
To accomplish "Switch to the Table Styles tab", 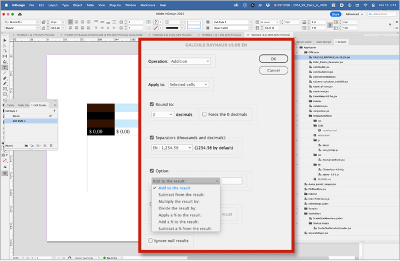I will (23, 105).
